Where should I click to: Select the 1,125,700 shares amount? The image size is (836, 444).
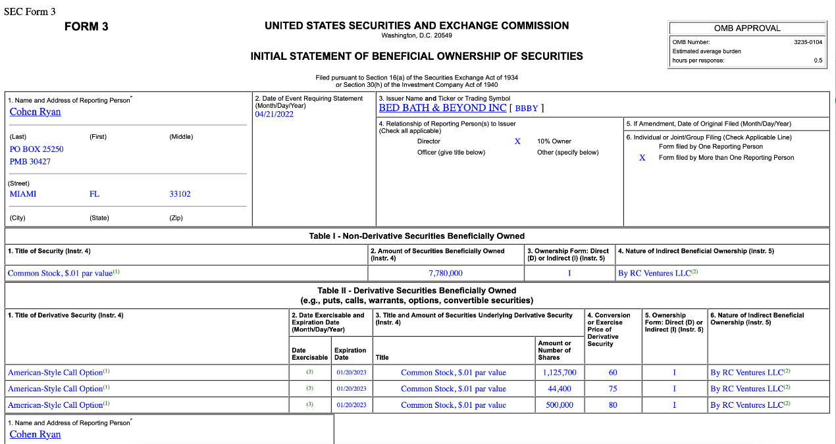coord(560,372)
